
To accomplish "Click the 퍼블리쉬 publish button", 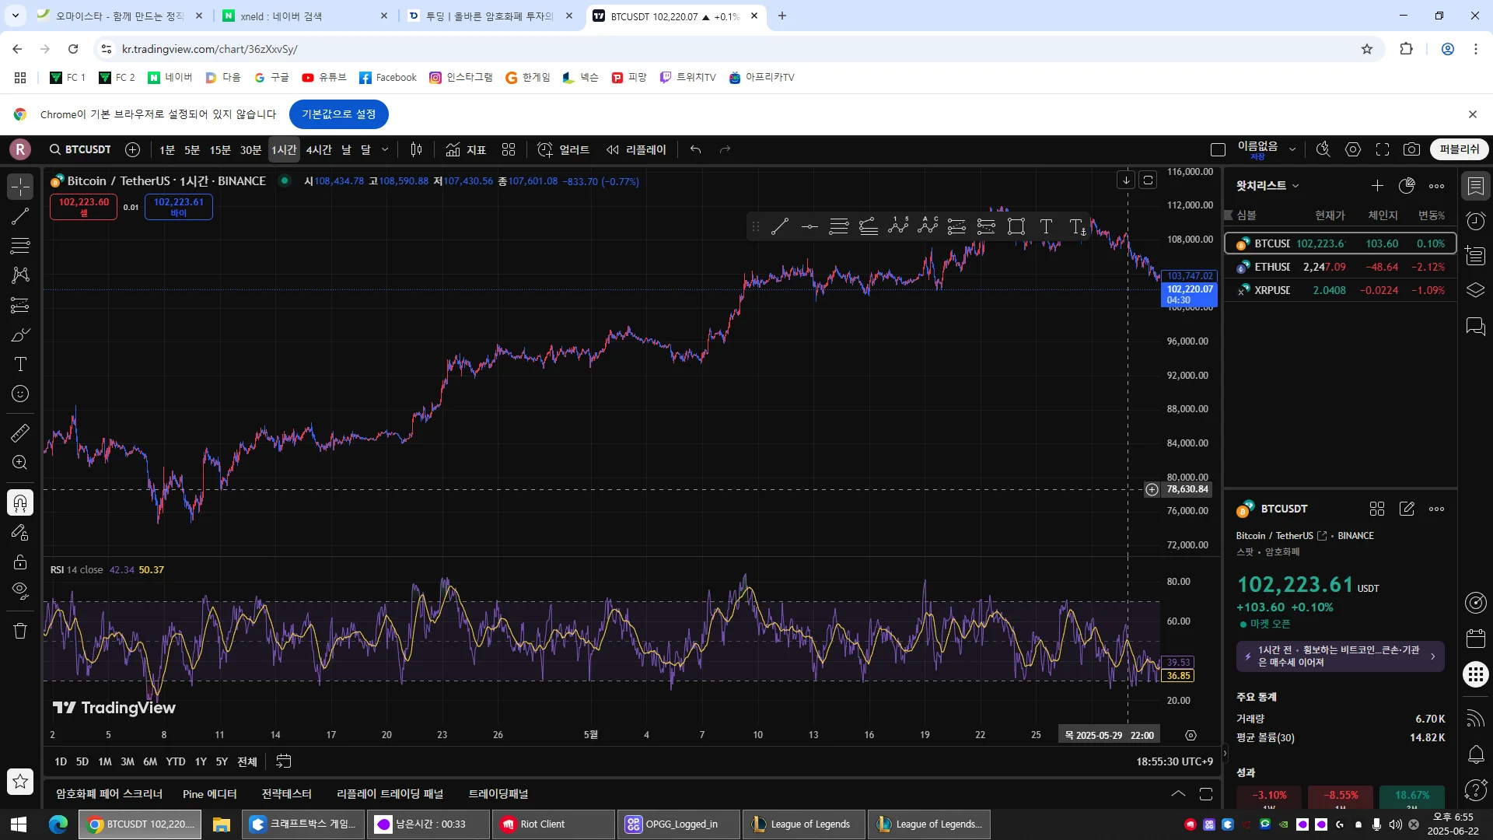I will tap(1459, 149).
